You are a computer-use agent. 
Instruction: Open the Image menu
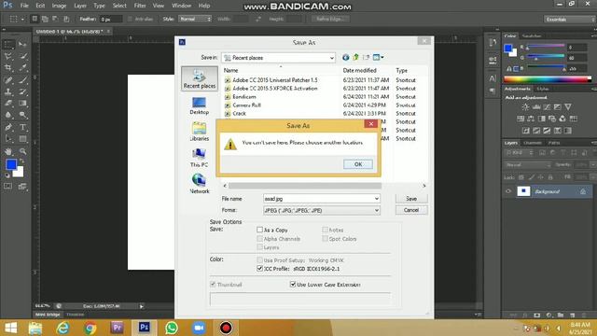click(x=59, y=6)
